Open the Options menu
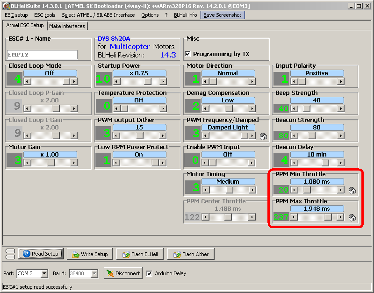 point(150,15)
